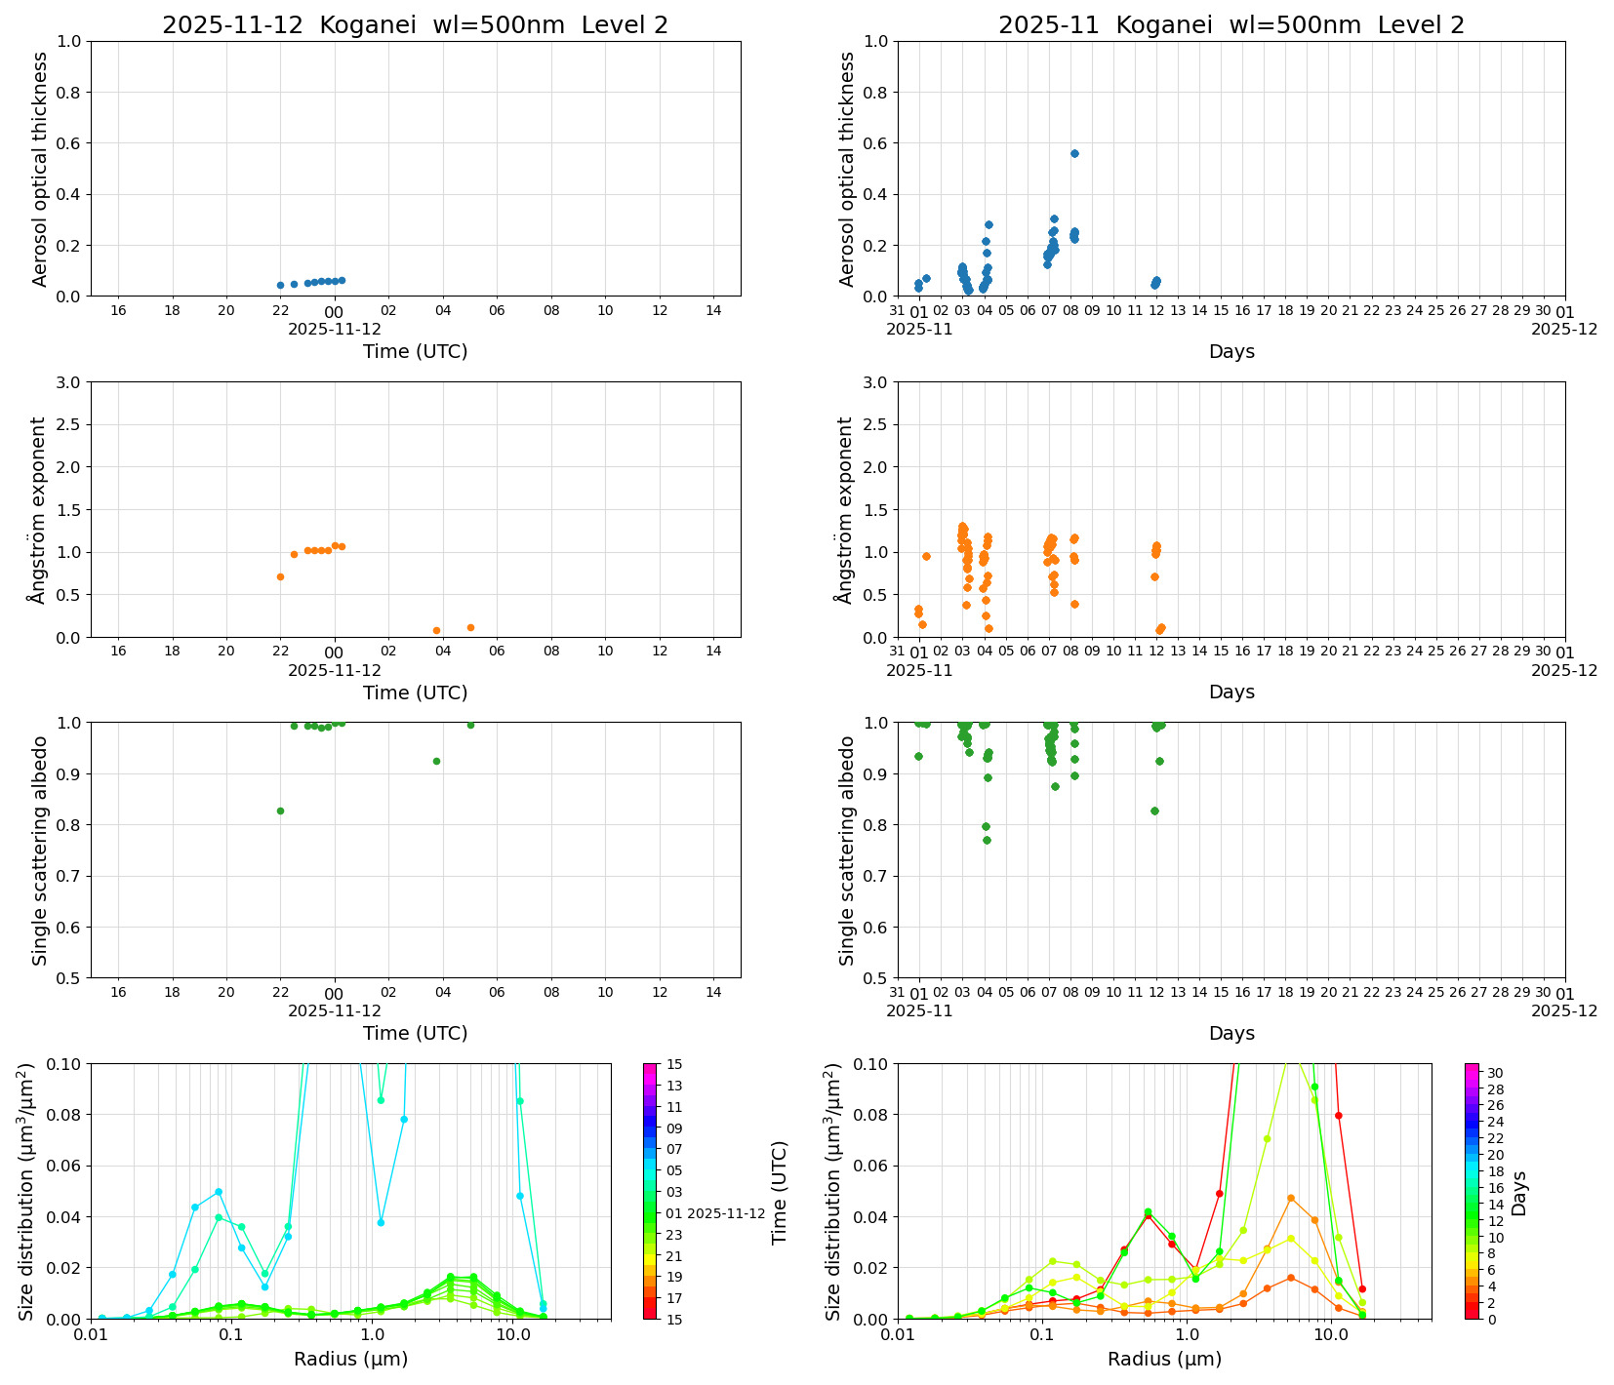The height and width of the screenshot is (1385, 1614).
Task: Click 'Radius (µm)' label under monthly size distribution
Action: coord(1164,1359)
